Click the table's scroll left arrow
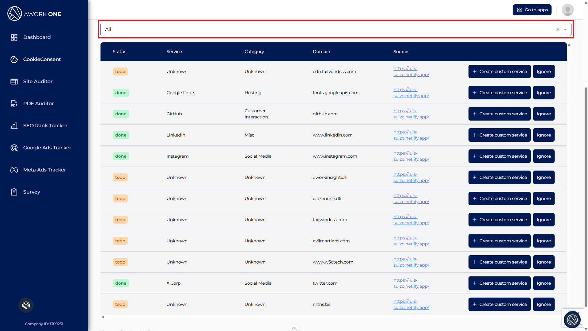Viewport: 588px width, 331px height. pos(103,317)
